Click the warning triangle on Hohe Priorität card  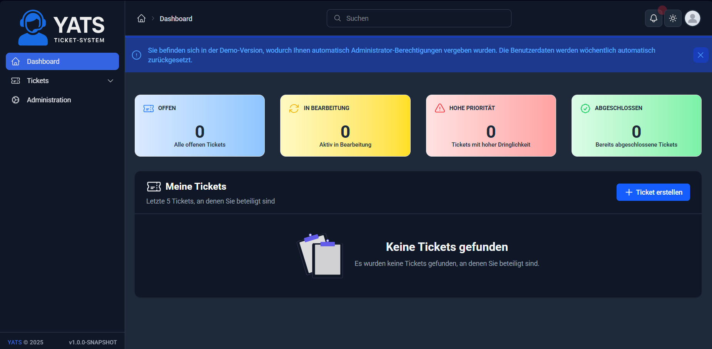(439, 108)
